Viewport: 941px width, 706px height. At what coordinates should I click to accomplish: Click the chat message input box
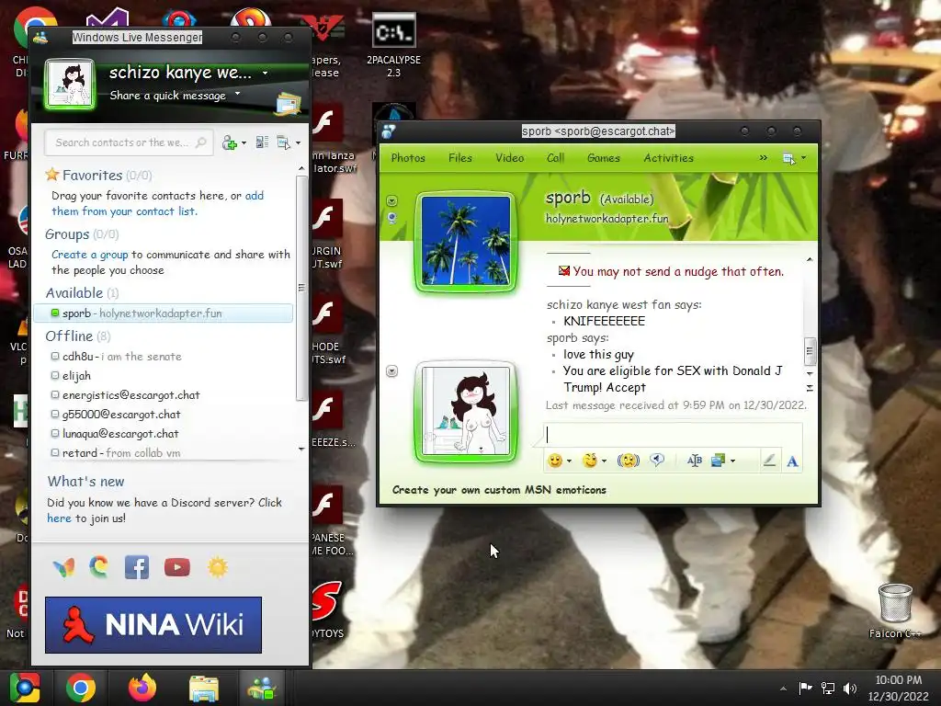pyautogui.click(x=673, y=434)
